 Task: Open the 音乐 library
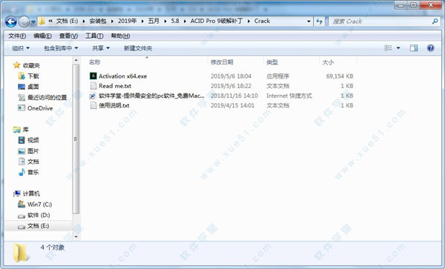click(x=33, y=173)
